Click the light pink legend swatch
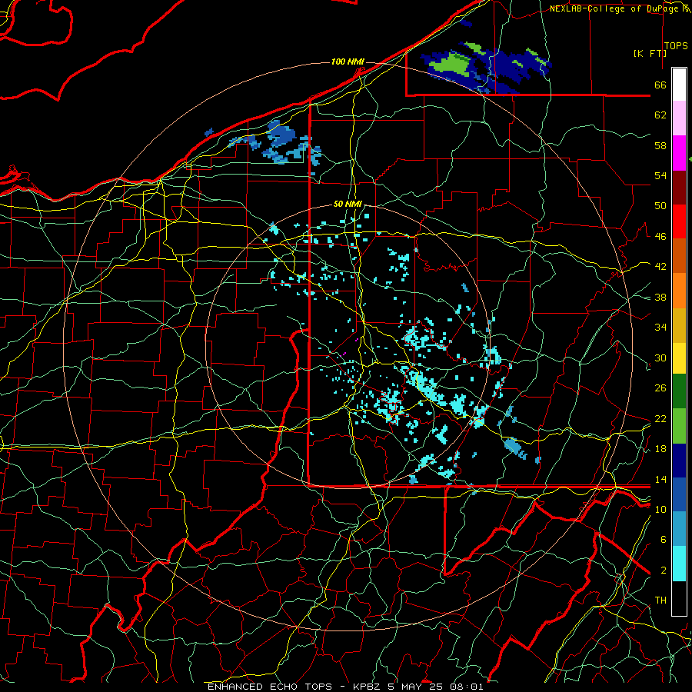The image size is (692, 692). pyautogui.click(x=679, y=118)
